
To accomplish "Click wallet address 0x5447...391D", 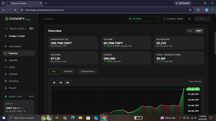I will [x=15, y=97].
